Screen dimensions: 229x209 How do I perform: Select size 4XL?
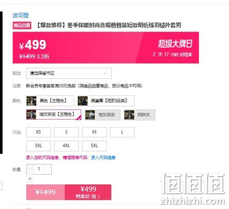(x=66, y=146)
